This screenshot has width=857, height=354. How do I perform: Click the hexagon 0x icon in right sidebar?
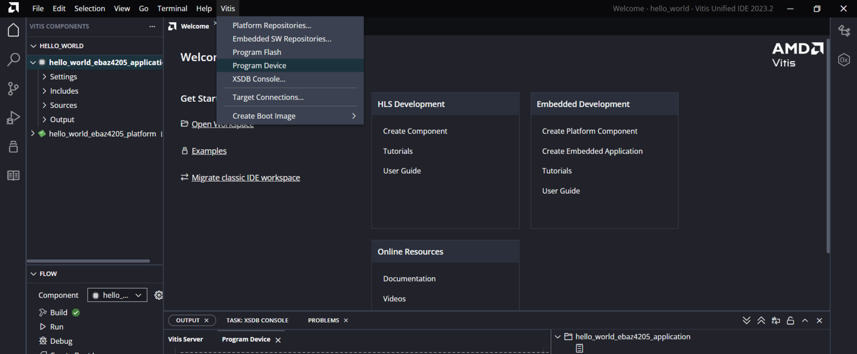tap(844, 59)
